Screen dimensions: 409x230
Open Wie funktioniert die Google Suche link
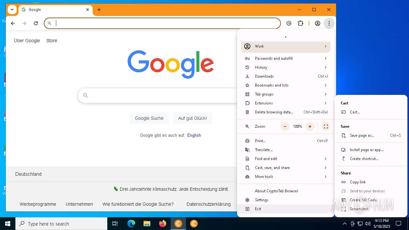point(138,204)
